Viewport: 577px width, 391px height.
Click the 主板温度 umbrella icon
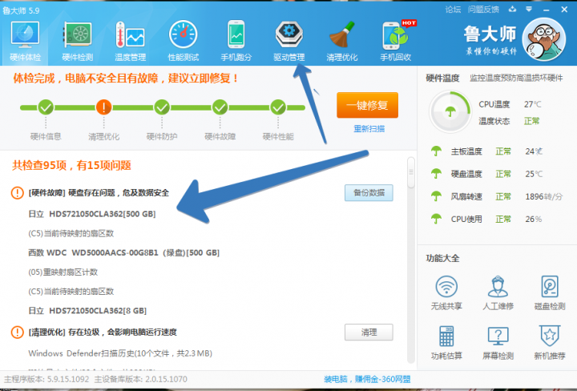click(436, 151)
